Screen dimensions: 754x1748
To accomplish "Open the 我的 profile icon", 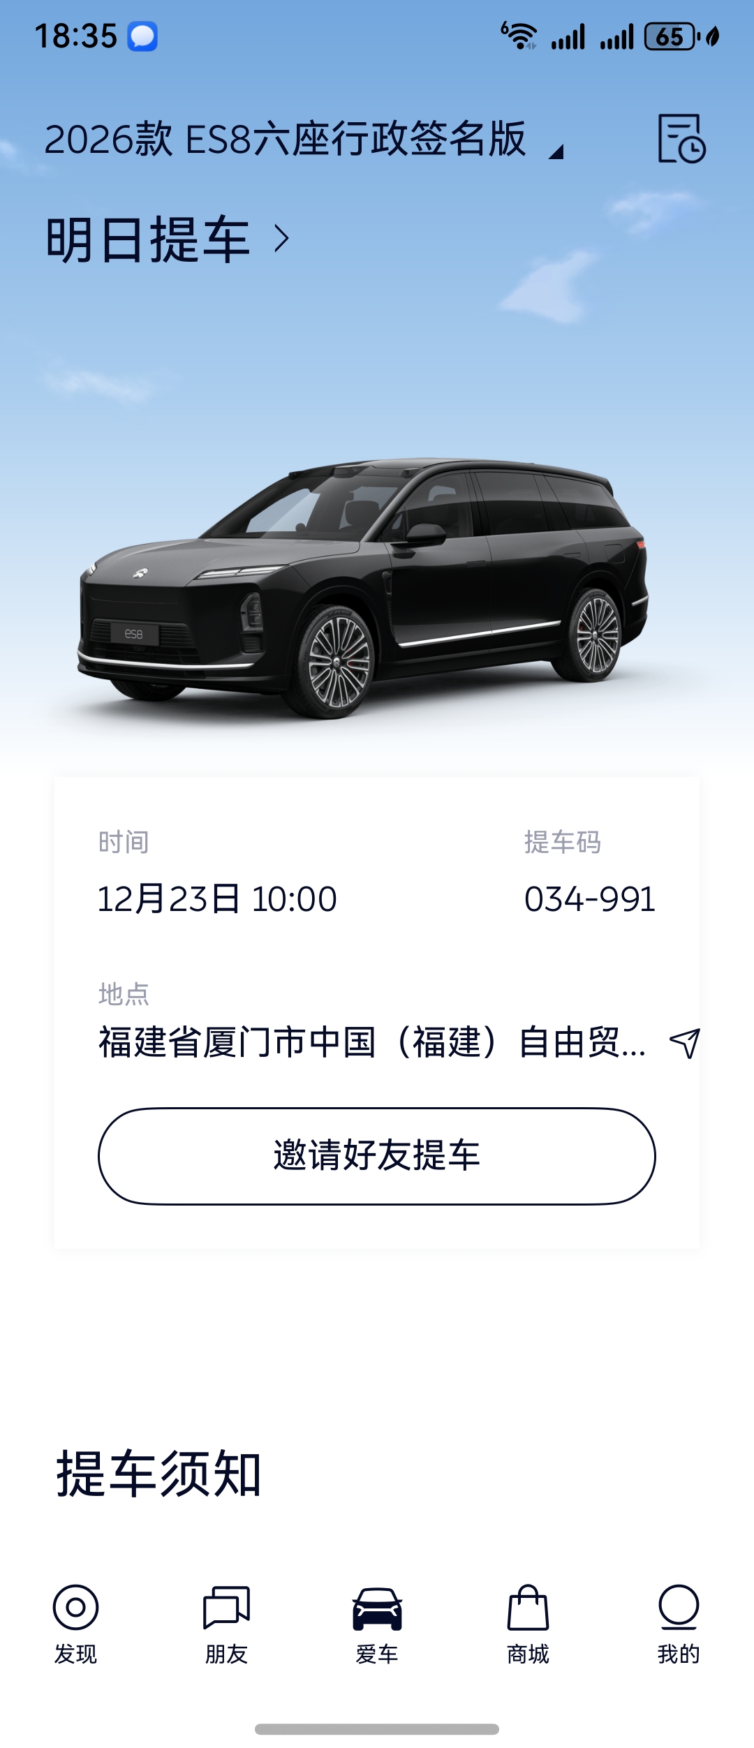I will 679,1607.
